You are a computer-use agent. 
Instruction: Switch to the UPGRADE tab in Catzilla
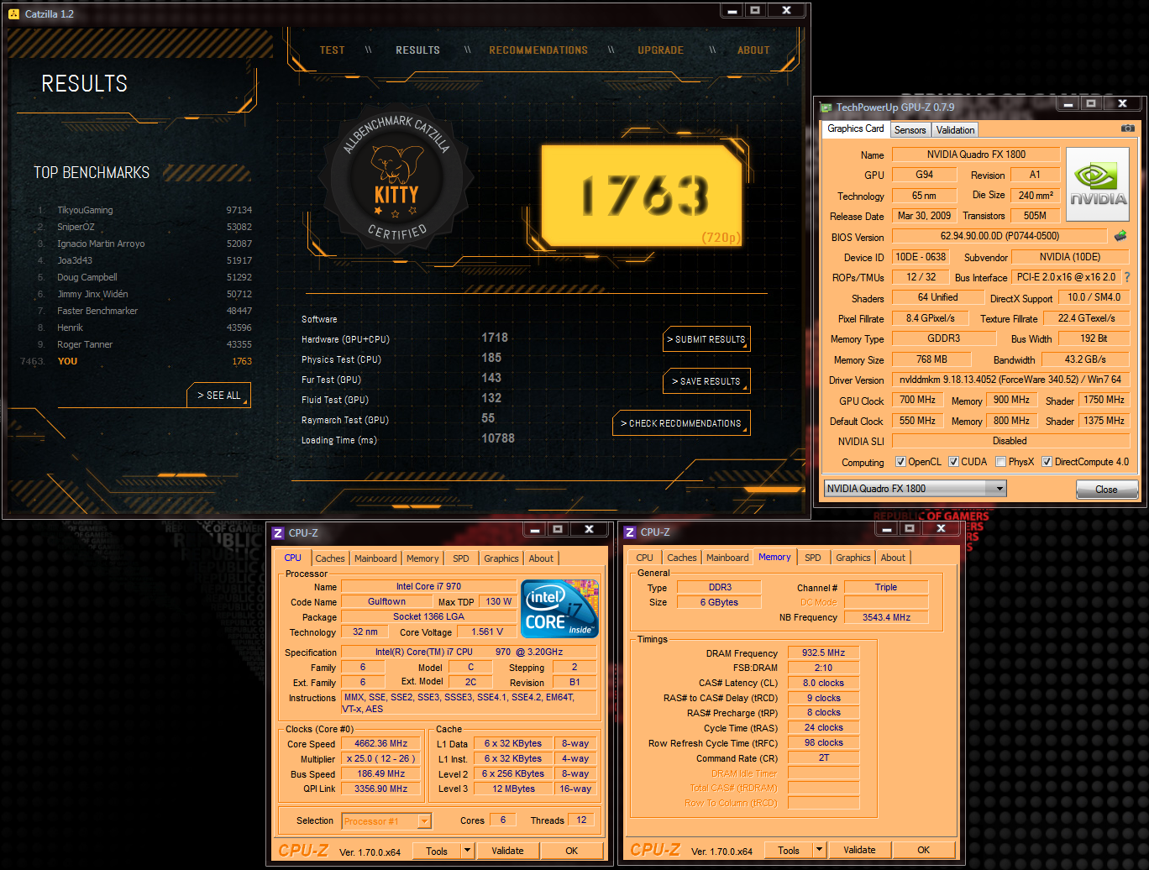click(x=660, y=50)
